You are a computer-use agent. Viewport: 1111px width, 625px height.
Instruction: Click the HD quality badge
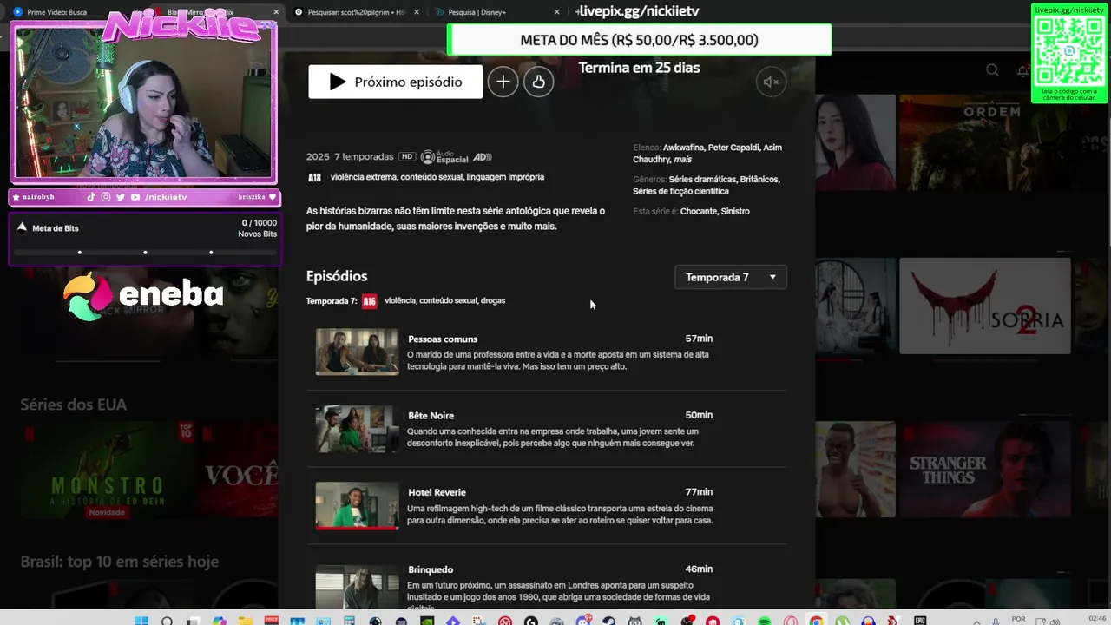[x=407, y=157]
